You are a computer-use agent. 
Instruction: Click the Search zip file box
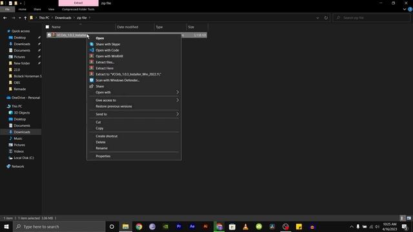pos(372,18)
